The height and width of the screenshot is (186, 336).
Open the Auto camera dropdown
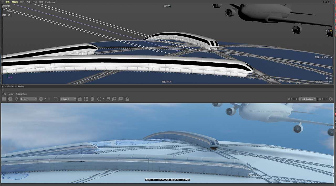pos(68,99)
